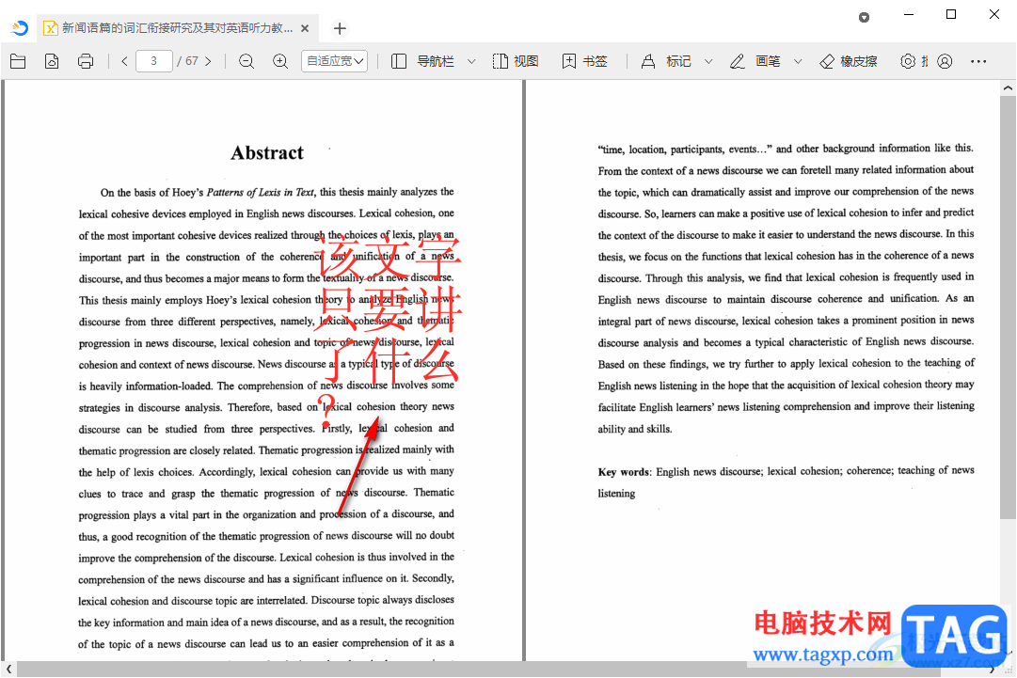Click the vertical scrollbar thumb

tap(1008, 307)
